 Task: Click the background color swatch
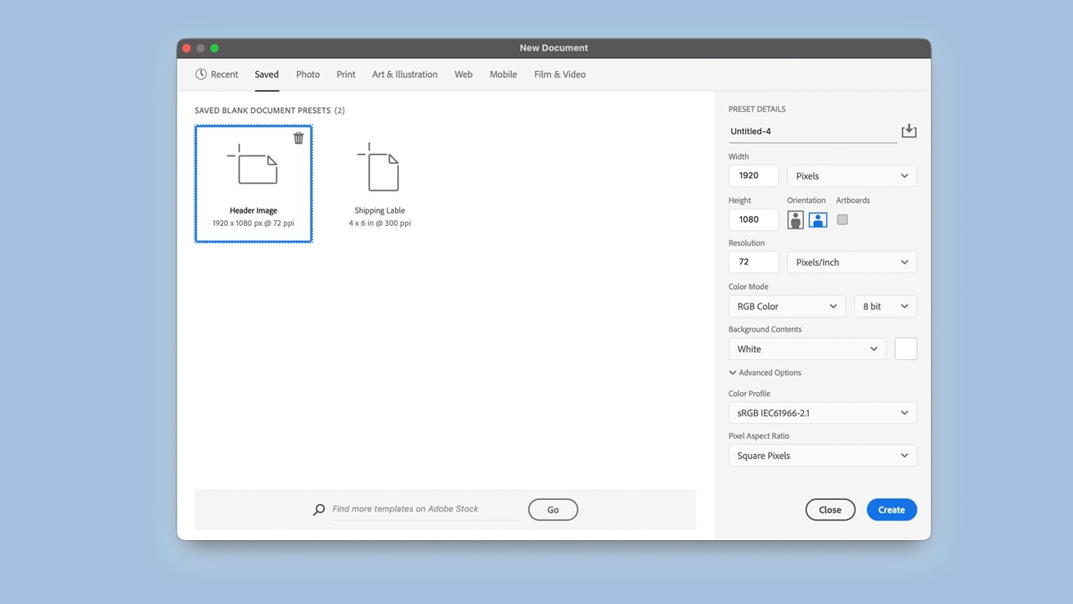click(x=905, y=349)
